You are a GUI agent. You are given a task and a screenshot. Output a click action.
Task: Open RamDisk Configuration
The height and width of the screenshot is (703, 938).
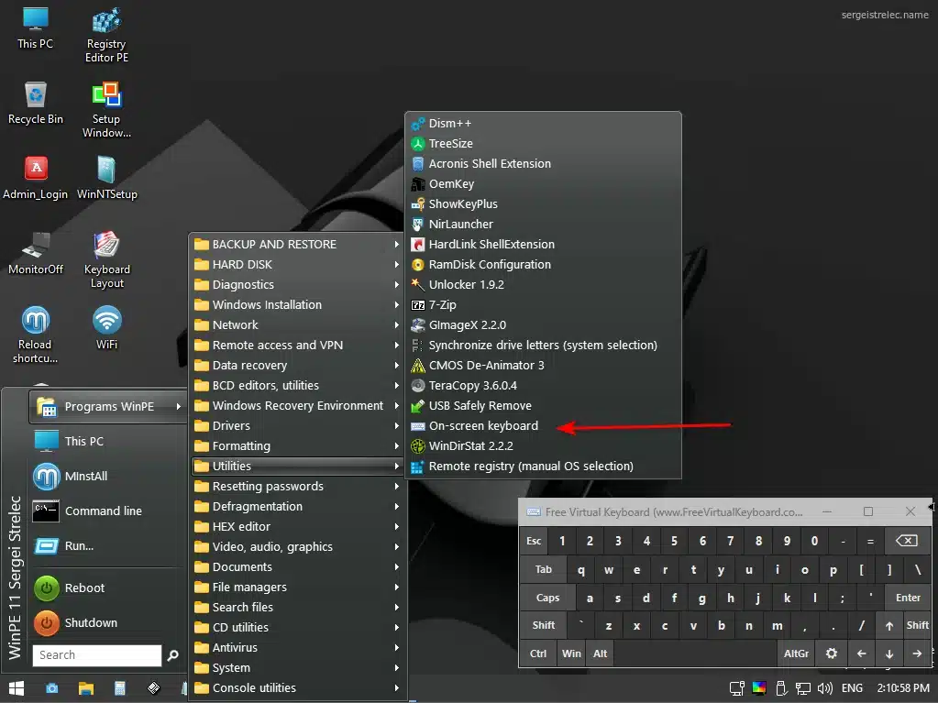point(543,264)
